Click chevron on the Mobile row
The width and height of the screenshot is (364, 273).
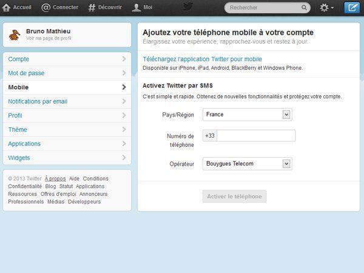tap(124, 87)
